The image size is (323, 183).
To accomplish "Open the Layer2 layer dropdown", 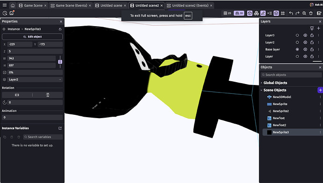I will (35, 79).
